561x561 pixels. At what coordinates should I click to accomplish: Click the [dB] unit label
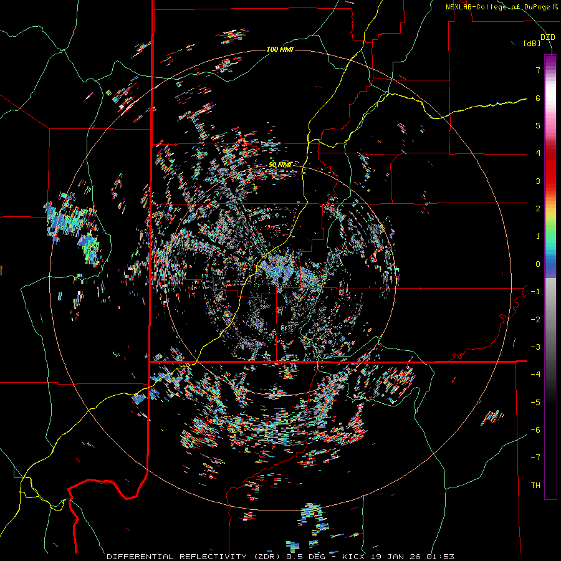point(532,44)
